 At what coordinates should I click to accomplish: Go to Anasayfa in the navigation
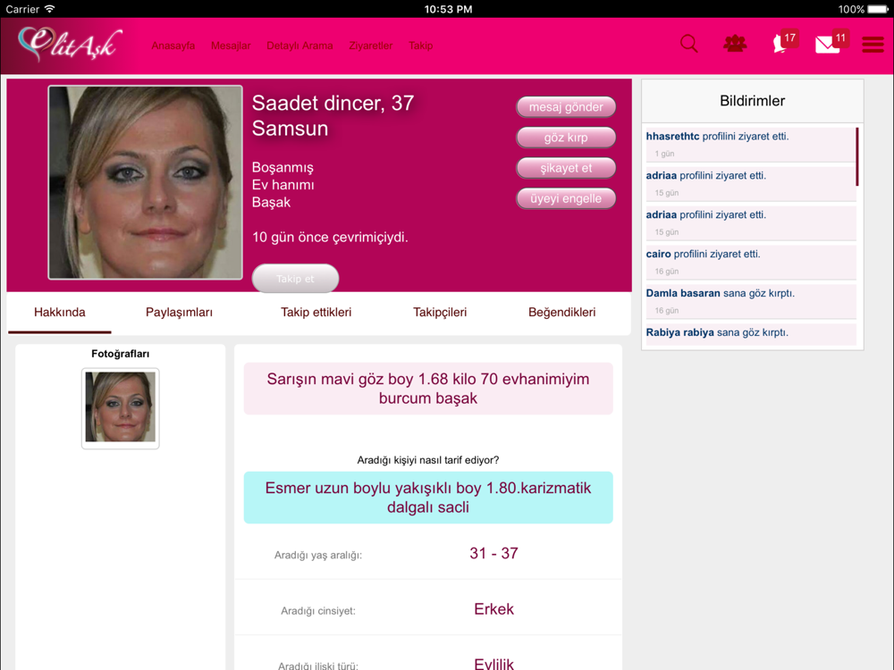pos(173,46)
